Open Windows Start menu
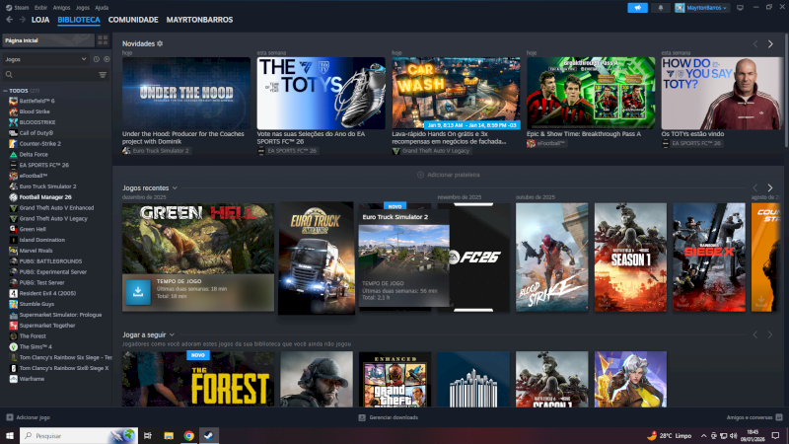Image resolution: width=789 pixels, height=444 pixels. (10, 435)
